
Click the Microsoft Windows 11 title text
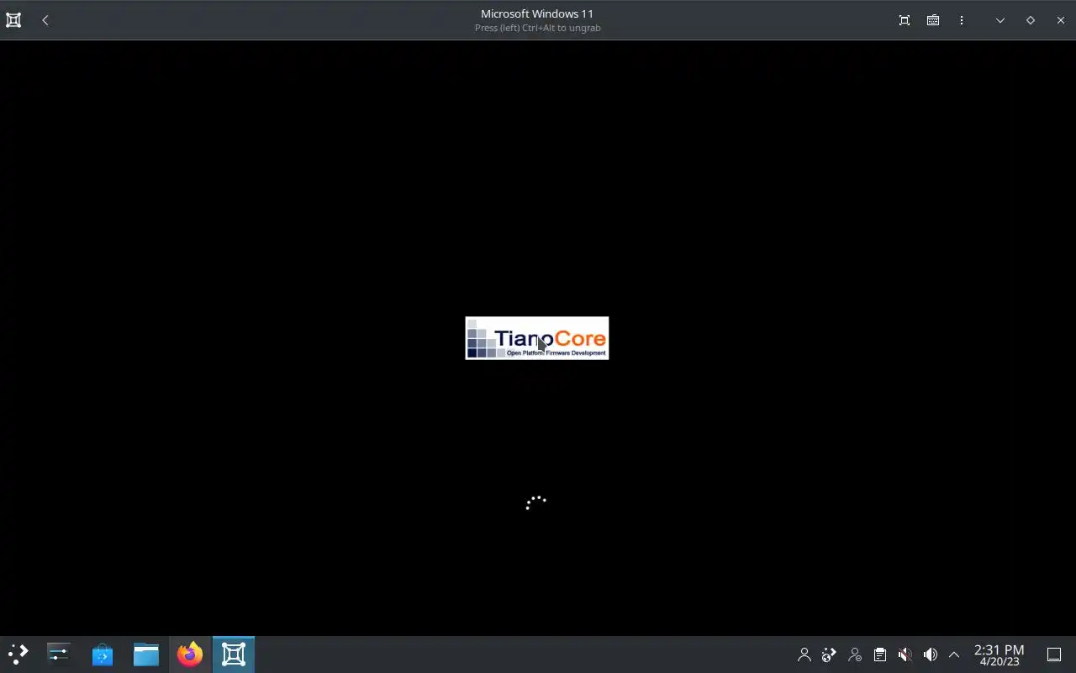[x=537, y=13]
